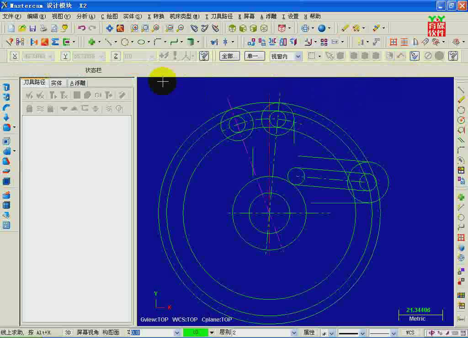Open the analyze entity question-mark icon
Image resolution: width=468 pixels, height=338 pixels.
[10, 42]
